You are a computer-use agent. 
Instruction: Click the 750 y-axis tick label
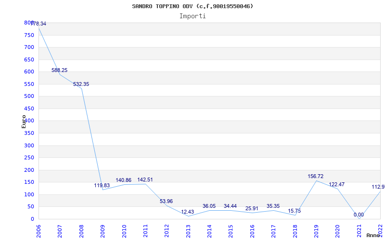click(x=29, y=35)
